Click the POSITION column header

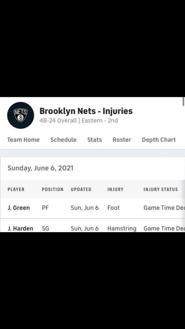[x=52, y=189]
